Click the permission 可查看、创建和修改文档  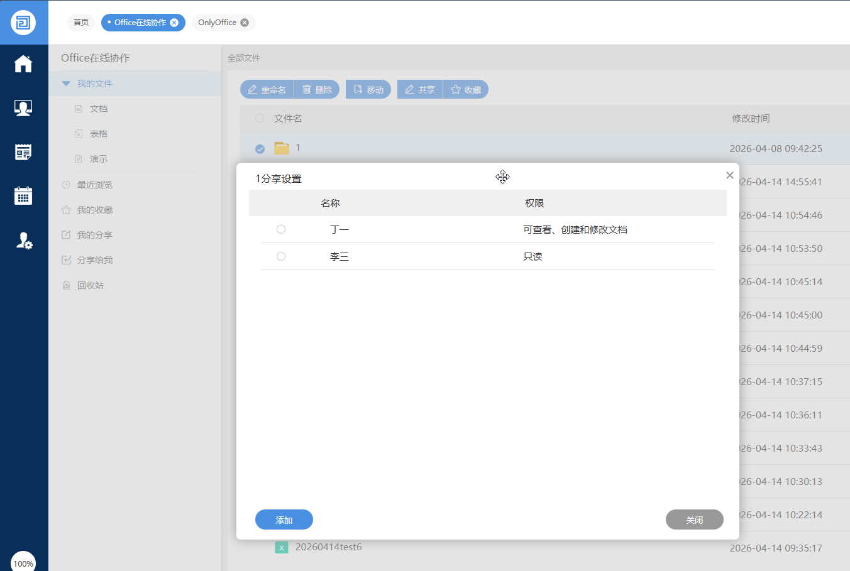(575, 229)
